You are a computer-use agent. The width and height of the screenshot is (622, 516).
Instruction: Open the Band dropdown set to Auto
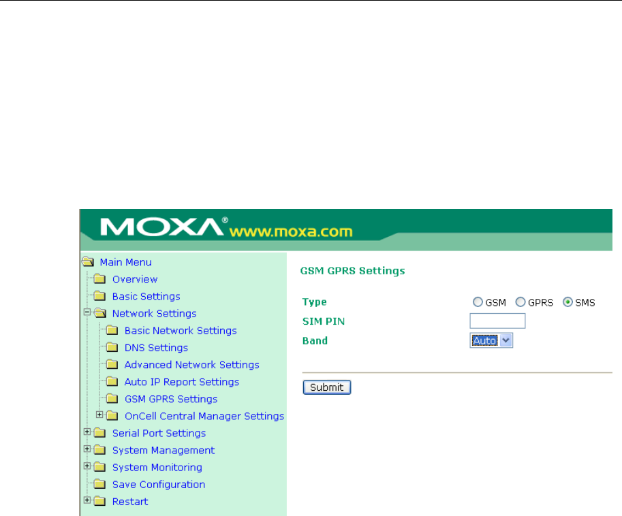click(x=491, y=340)
